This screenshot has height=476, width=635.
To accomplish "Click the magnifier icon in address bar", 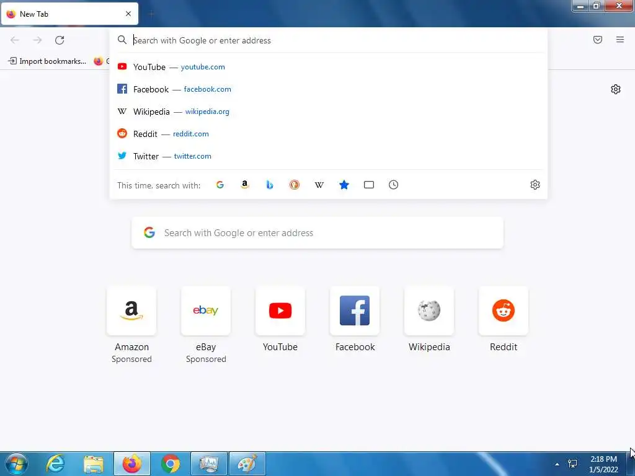I will coord(122,40).
